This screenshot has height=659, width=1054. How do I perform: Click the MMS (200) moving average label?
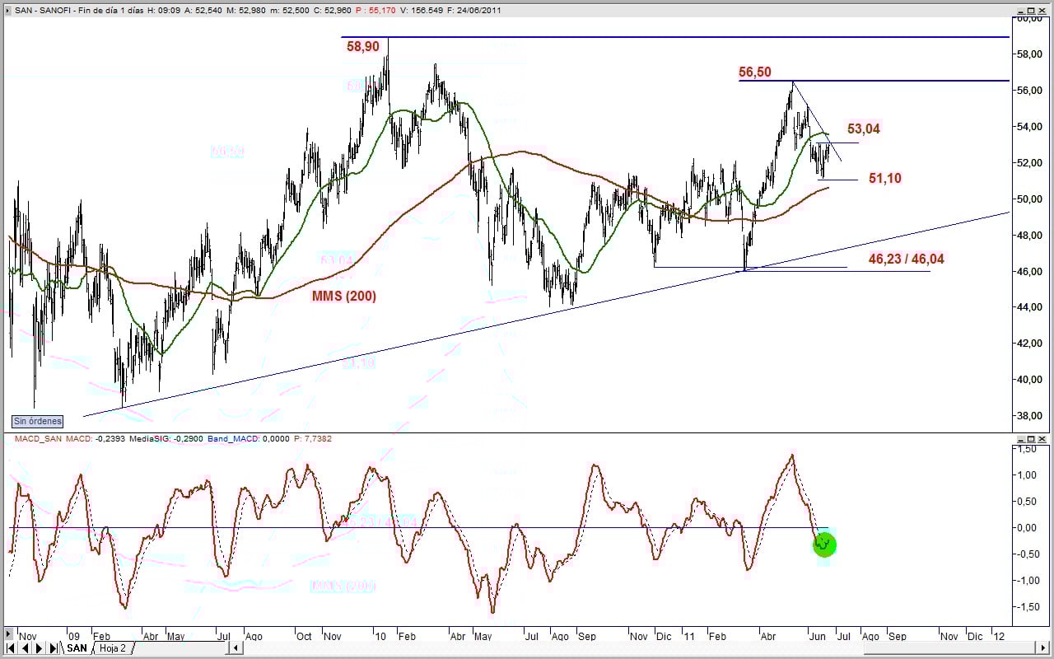(x=344, y=296)
